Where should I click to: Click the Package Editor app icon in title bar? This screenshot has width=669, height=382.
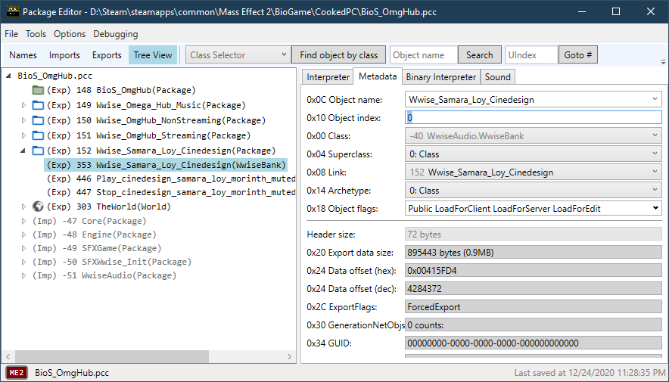pos(13,11)
